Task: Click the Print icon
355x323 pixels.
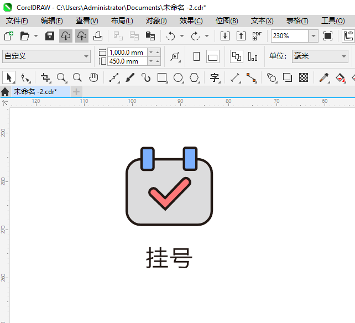Action: click(x=98, y=36)
